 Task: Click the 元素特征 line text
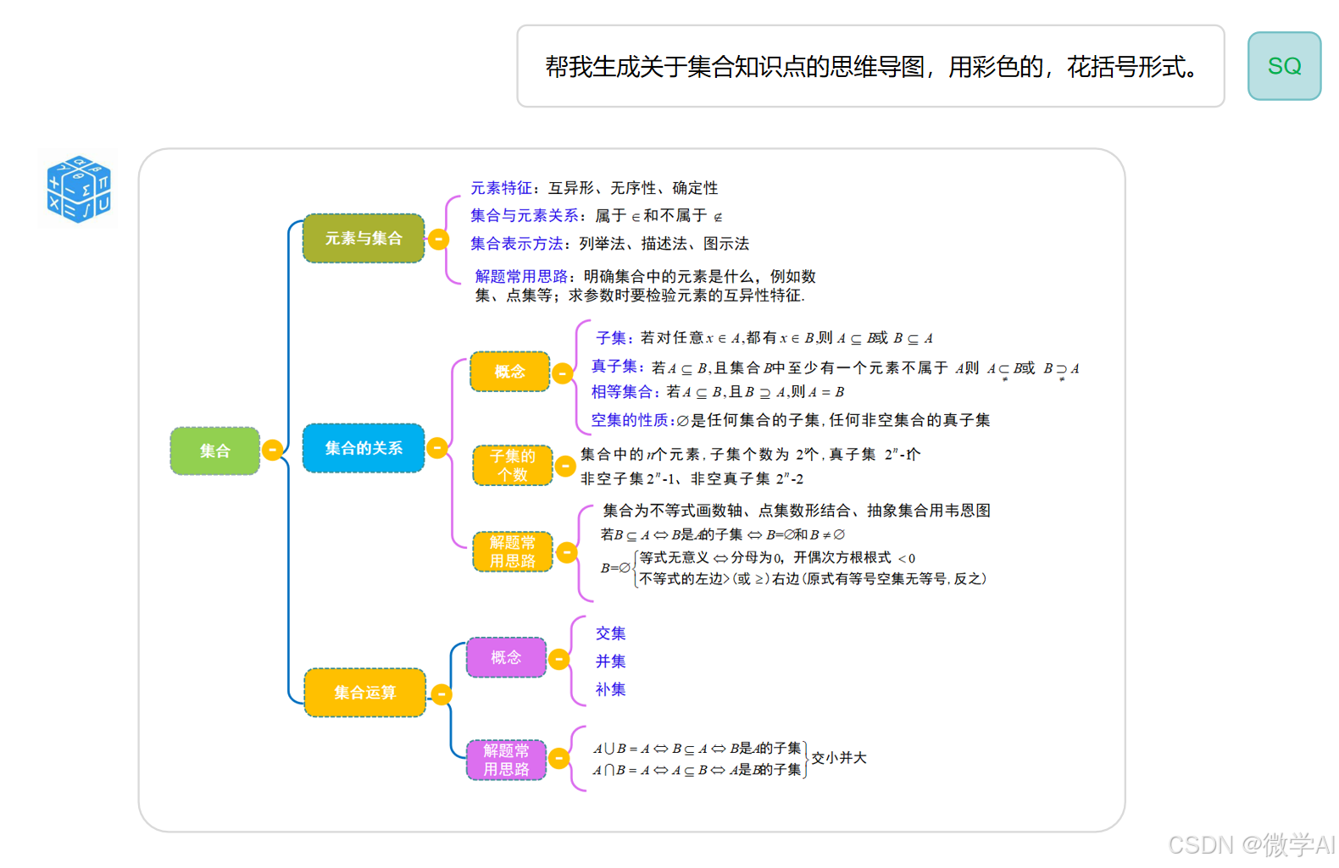(x=594, y=188)
